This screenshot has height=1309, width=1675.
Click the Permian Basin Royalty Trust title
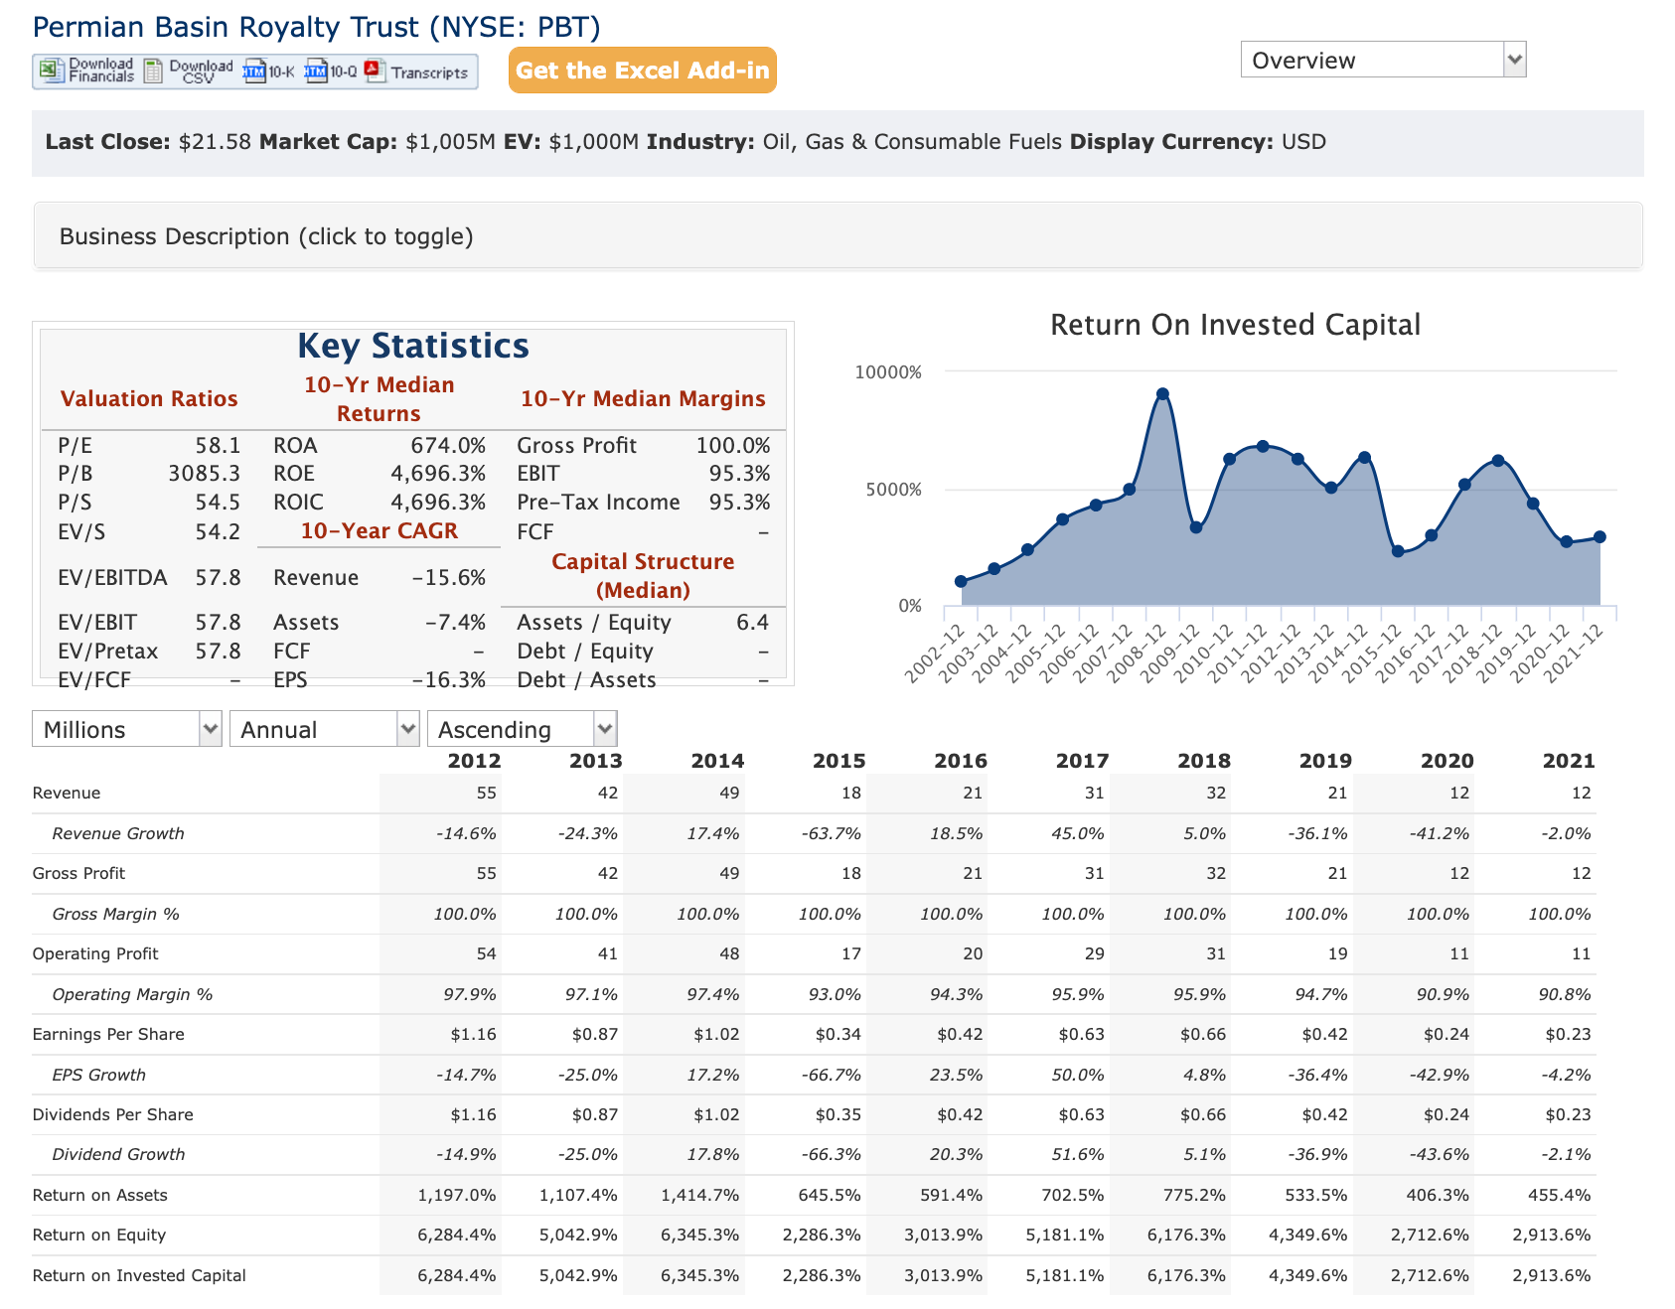[x=317, y=27]
